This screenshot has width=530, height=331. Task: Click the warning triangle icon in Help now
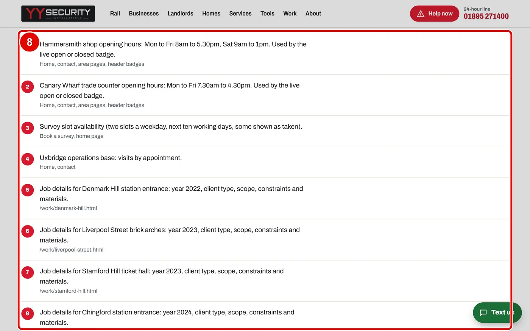pos(421,14)
